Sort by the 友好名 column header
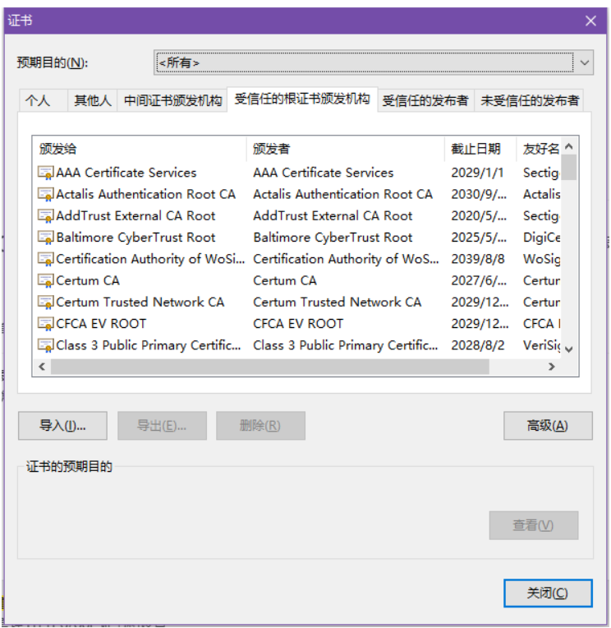Image resolution: width=611 pixels, height=628 pixels. pos(539,149)
